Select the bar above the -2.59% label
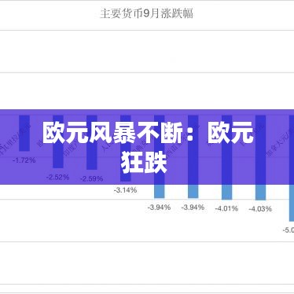Image resolution: width=294 pixels, height=294 pixels. pos(92,142)
